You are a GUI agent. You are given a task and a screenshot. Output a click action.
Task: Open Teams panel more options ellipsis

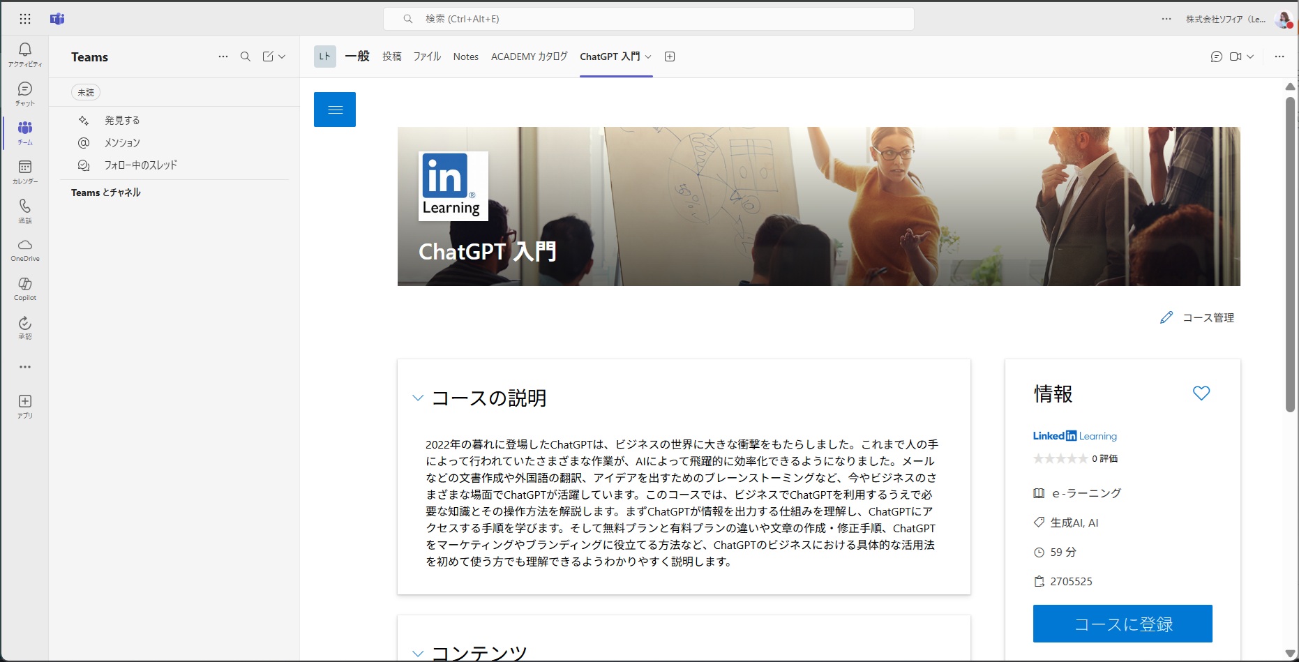223,57
